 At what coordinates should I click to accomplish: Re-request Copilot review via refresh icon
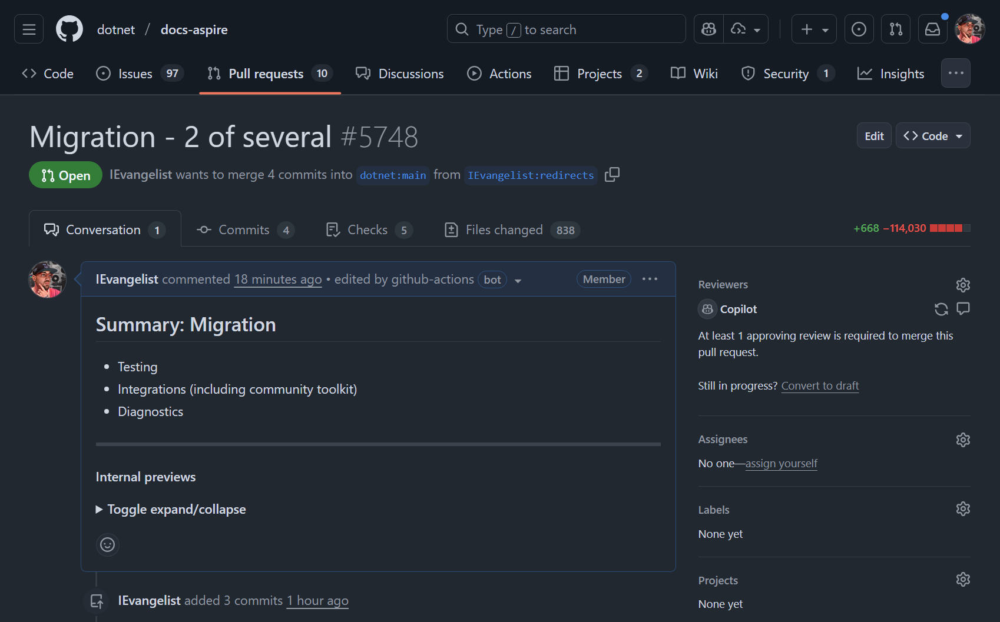click(941, 309)
